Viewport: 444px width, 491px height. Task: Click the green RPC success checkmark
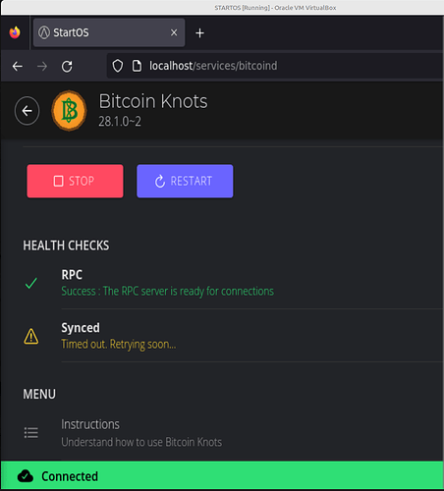tap(31, 283)
